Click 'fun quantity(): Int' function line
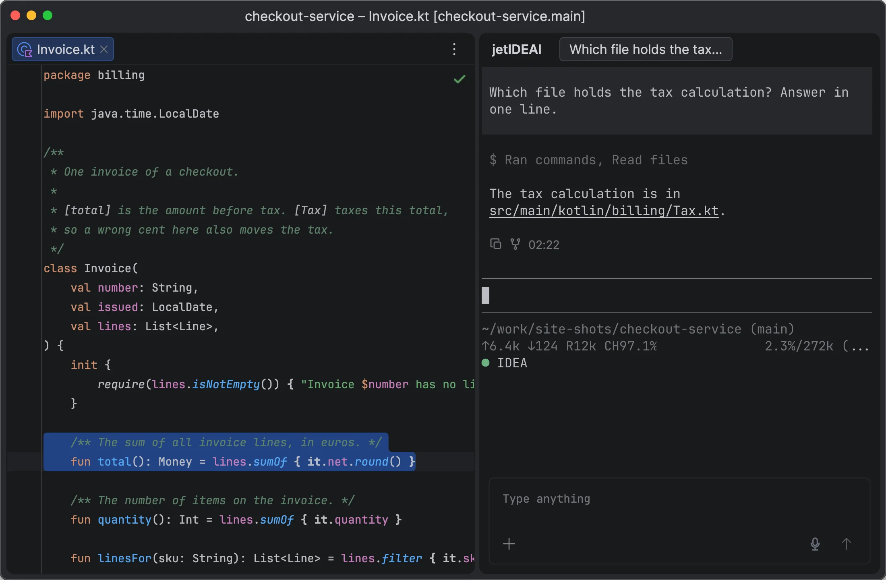 236,520
